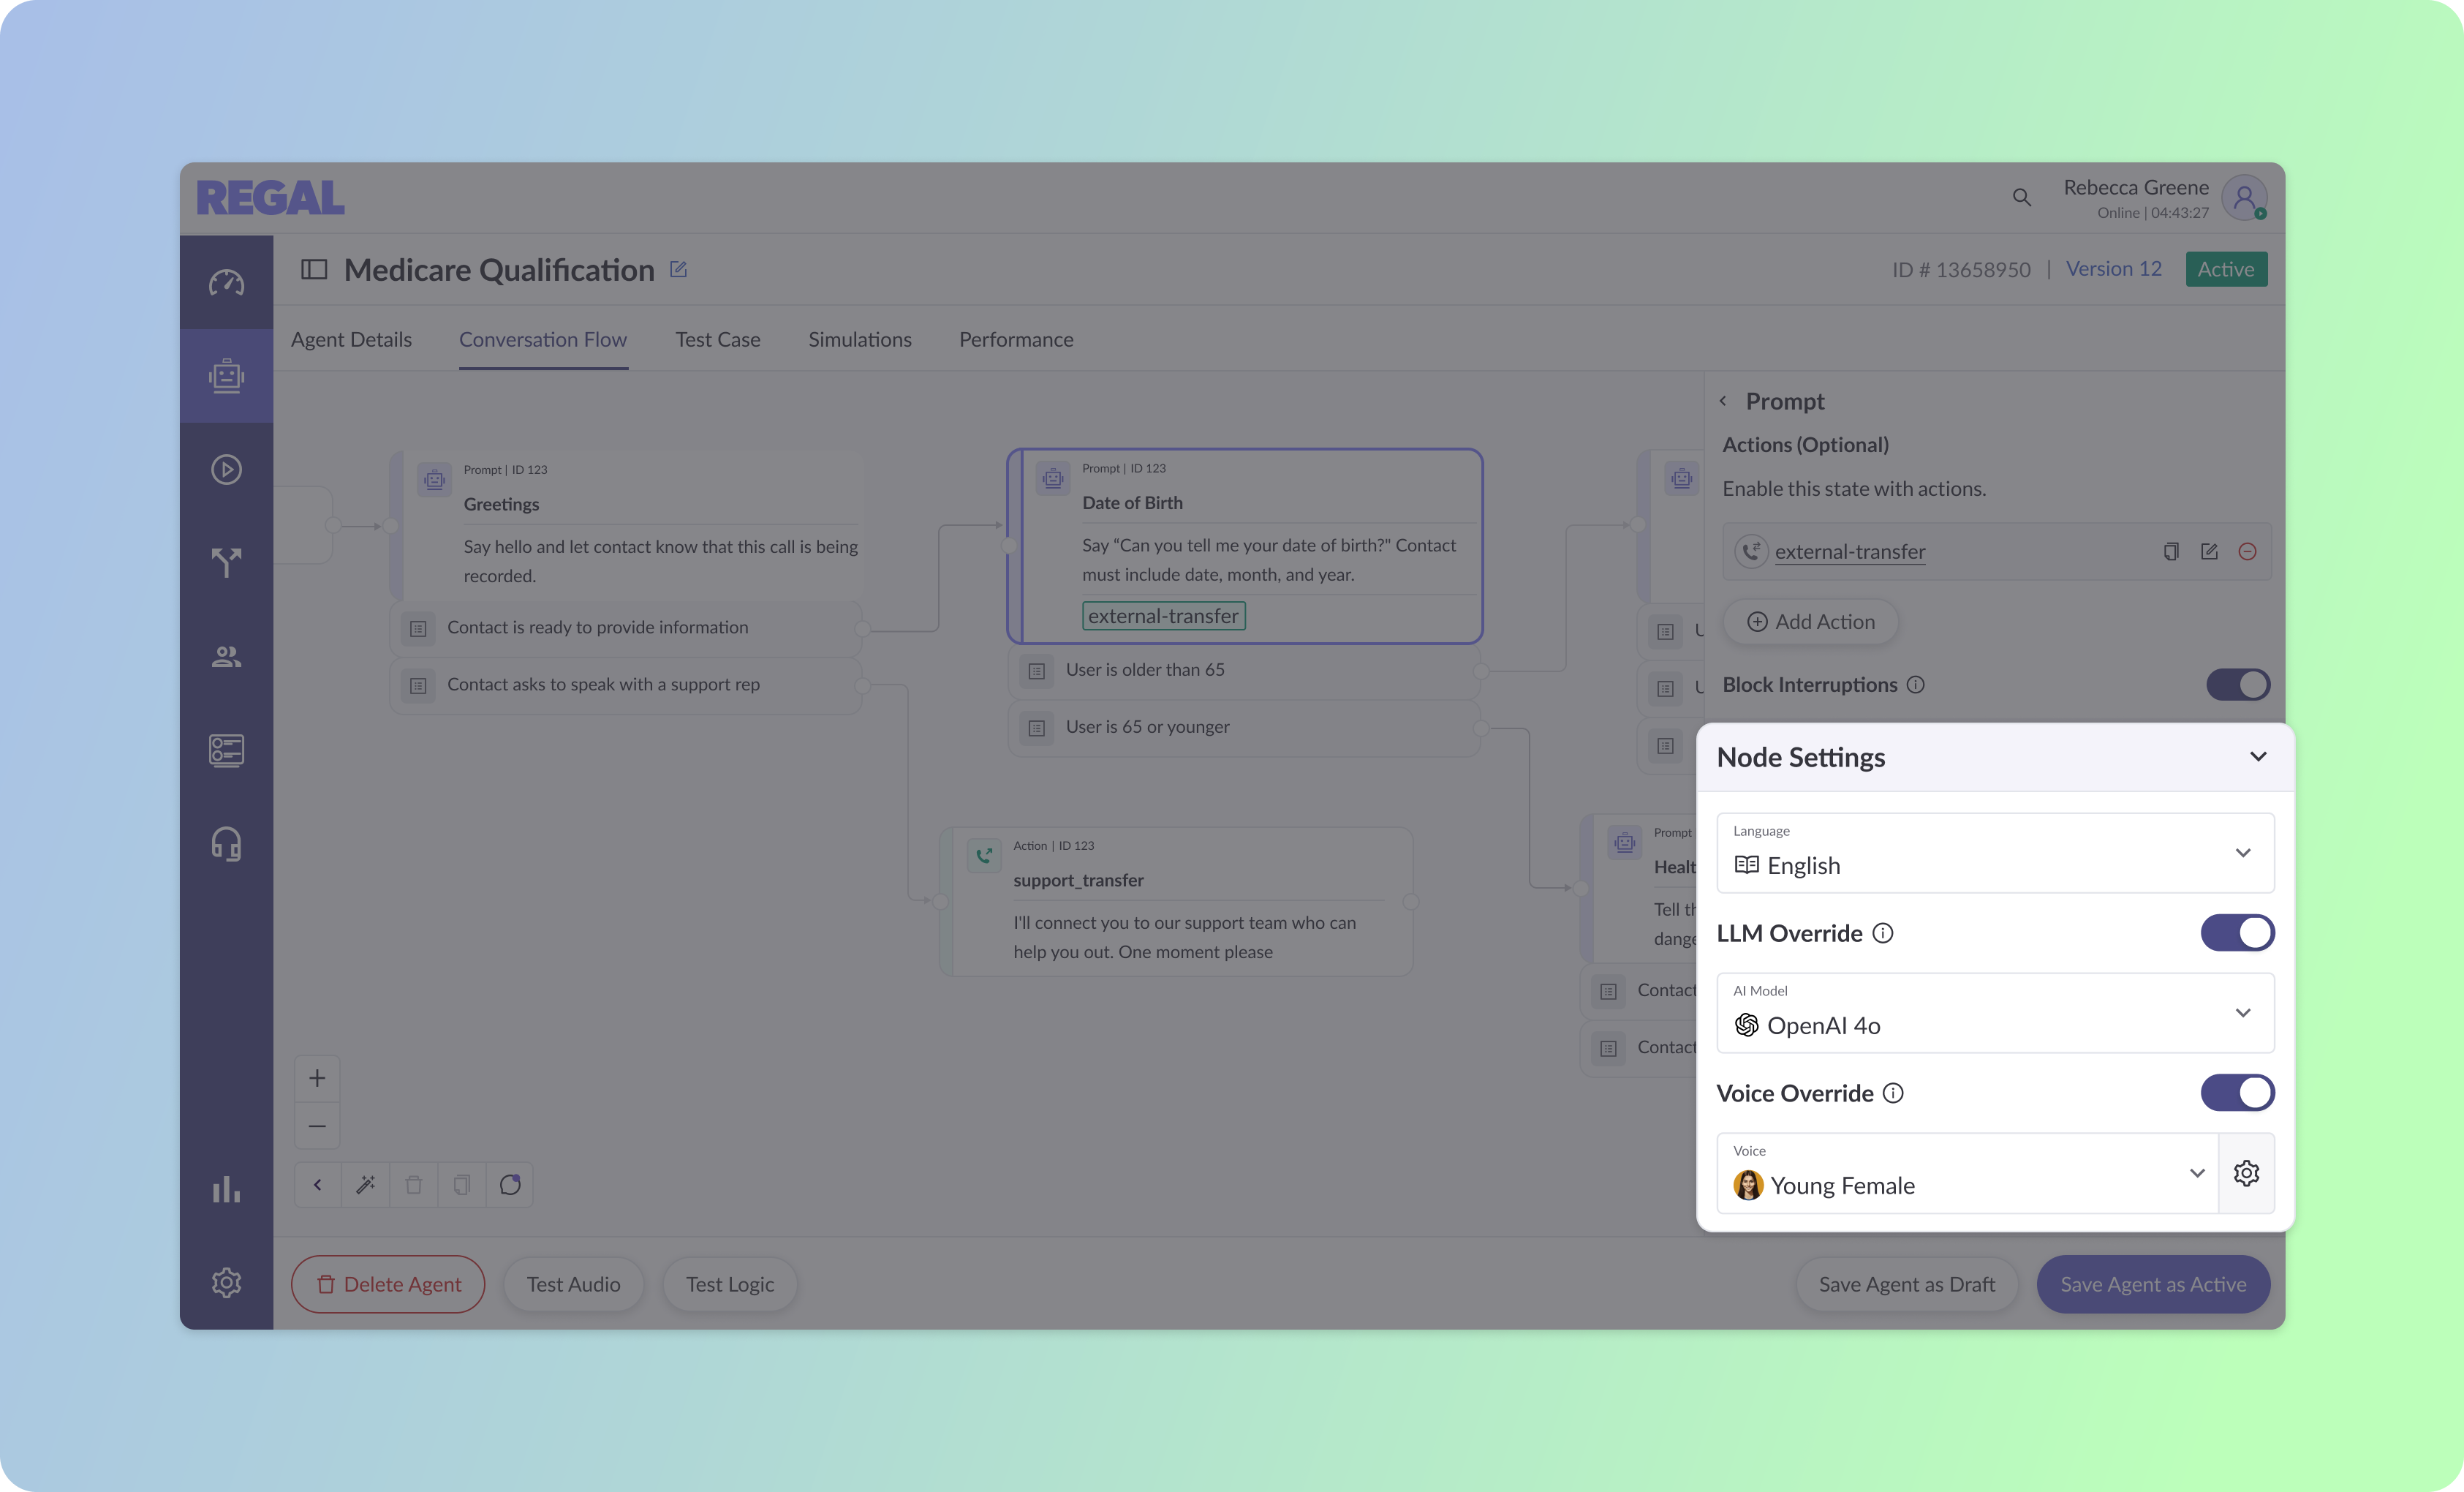Click the AI agents robot sidebar icon
This screenshot has width=2464, height=1492.
226,376
